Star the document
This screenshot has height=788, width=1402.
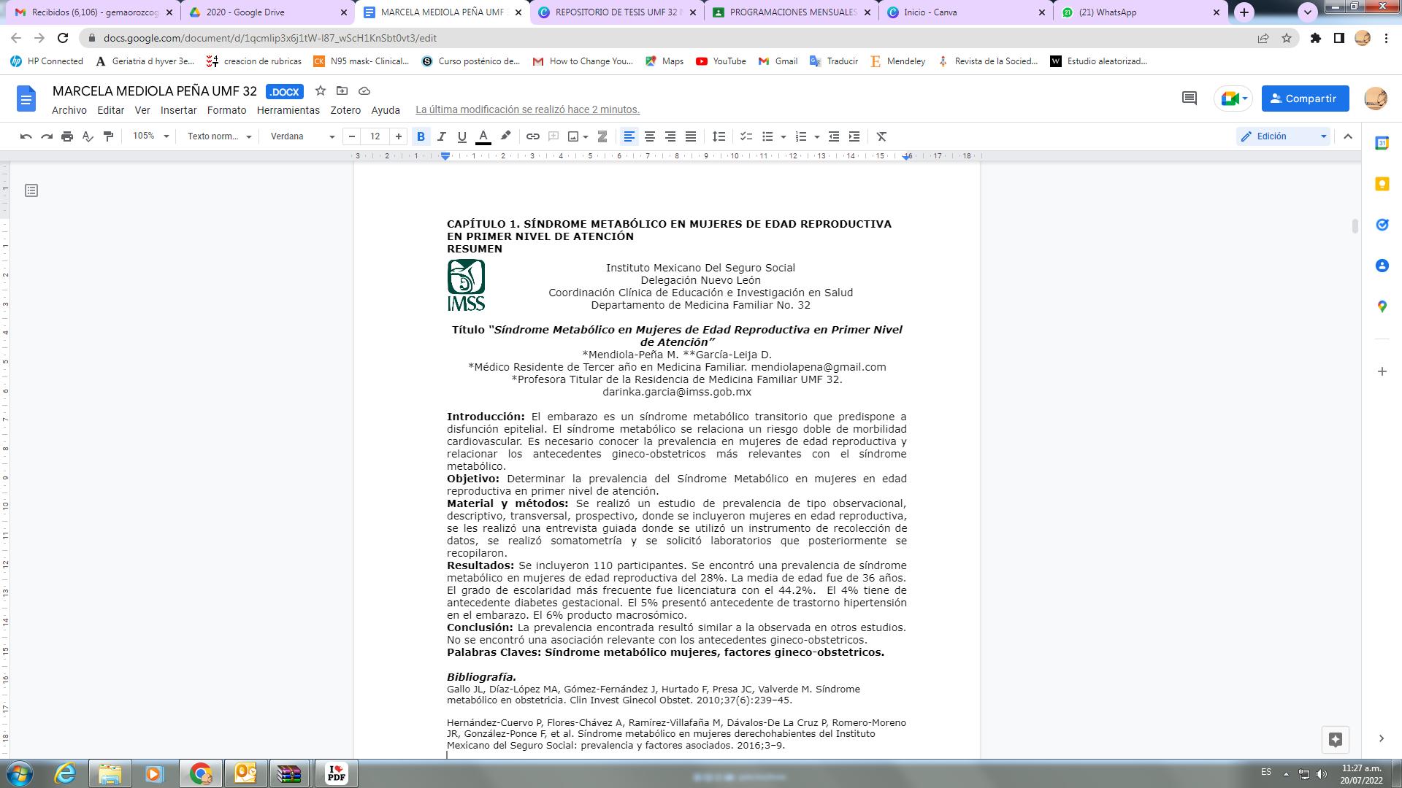[320, 91]
